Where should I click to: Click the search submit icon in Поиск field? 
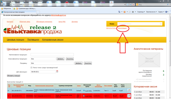click(161, 24)
